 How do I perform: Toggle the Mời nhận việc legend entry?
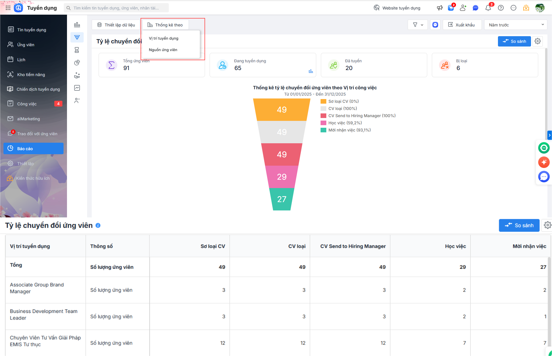[349, 130]
